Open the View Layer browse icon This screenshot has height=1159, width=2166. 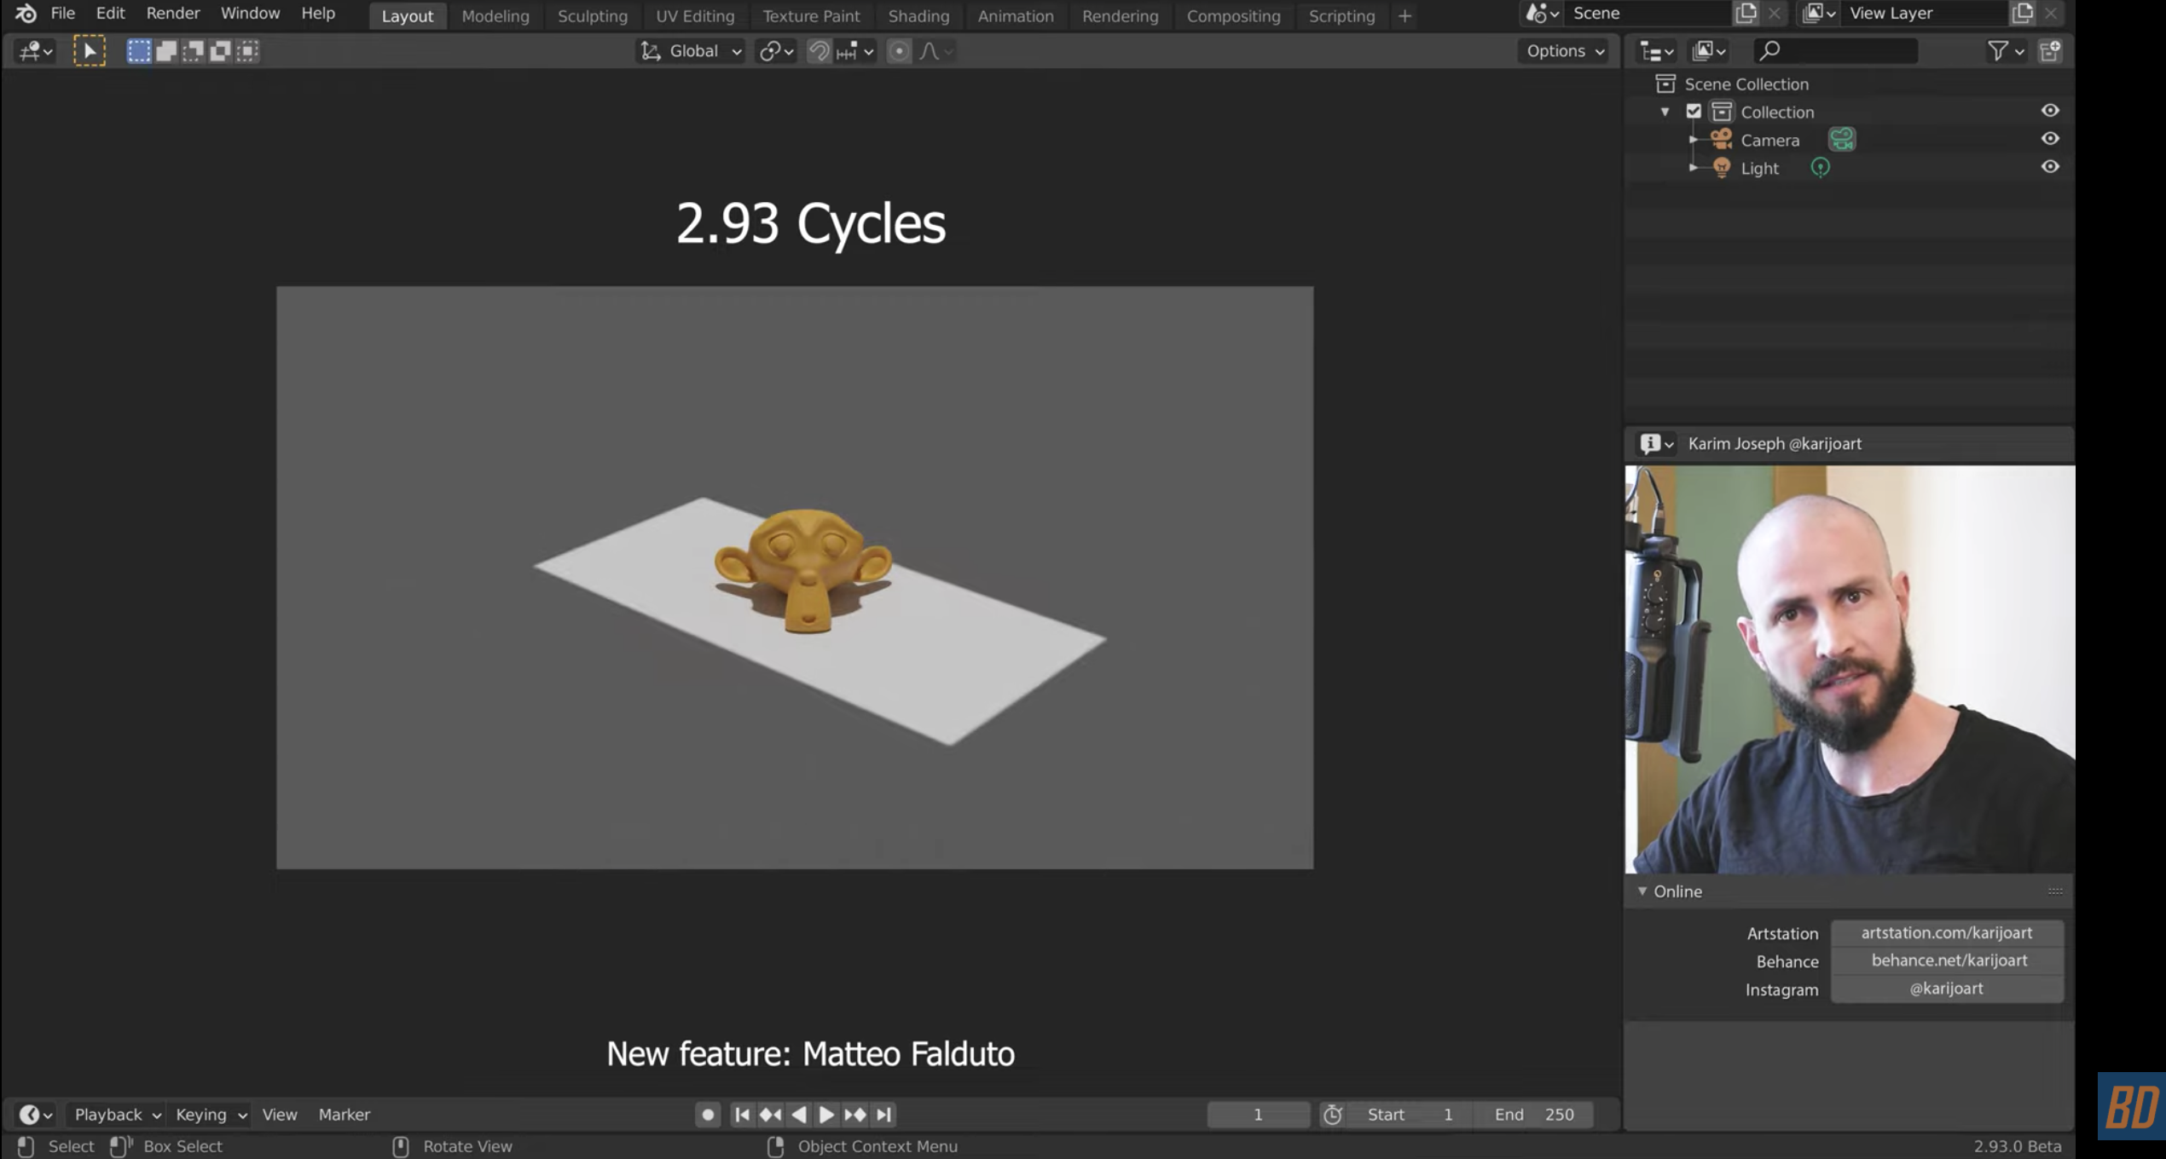pos(1819,14)
